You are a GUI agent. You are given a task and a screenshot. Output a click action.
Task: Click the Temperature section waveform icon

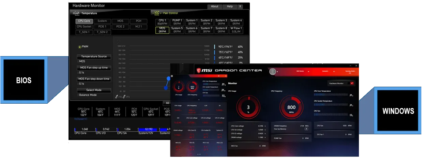(x=76, y=13)
